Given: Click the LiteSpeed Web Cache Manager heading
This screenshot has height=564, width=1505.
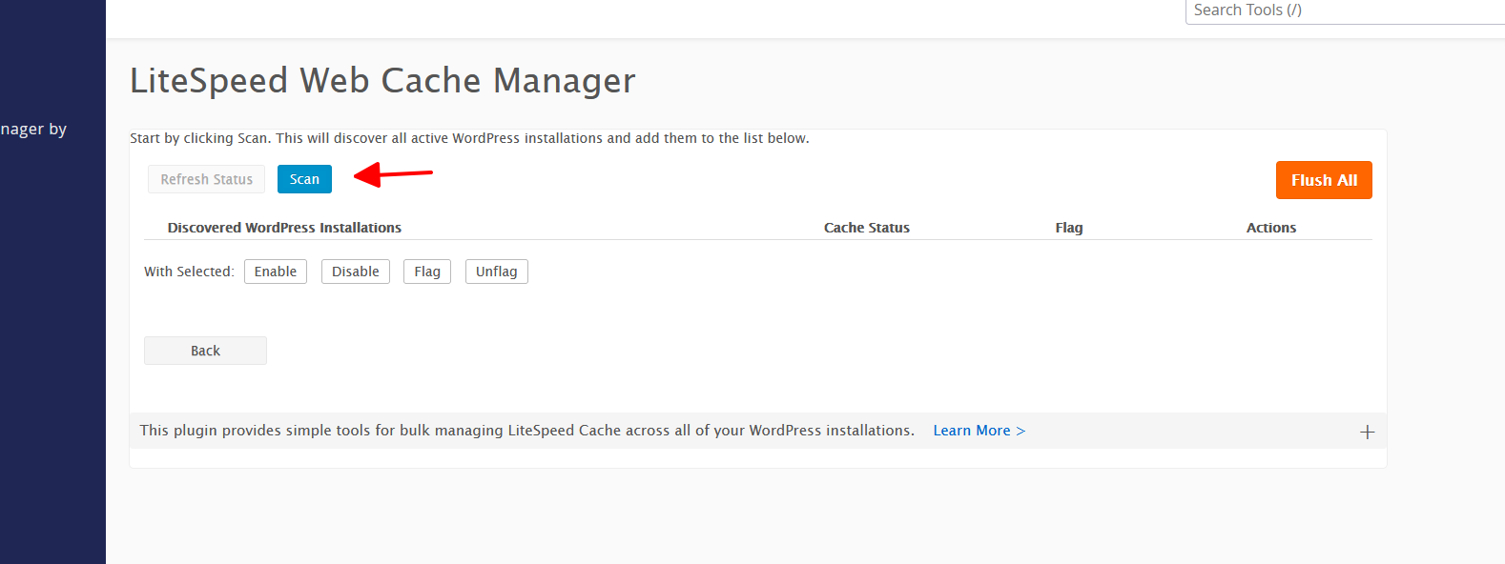Looking at the screenshot, I should pos(382,81).
